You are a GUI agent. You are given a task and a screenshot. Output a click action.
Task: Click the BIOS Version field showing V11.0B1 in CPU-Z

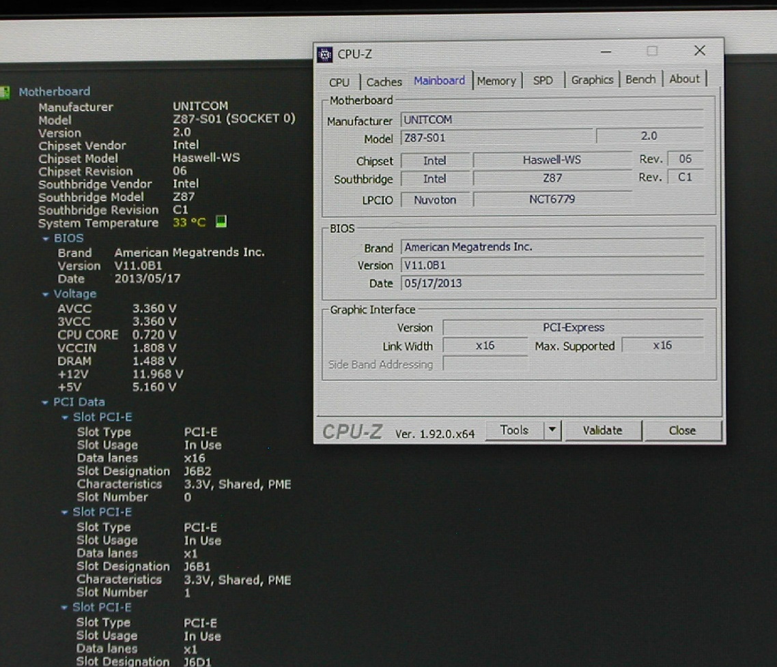click(552, 265)
